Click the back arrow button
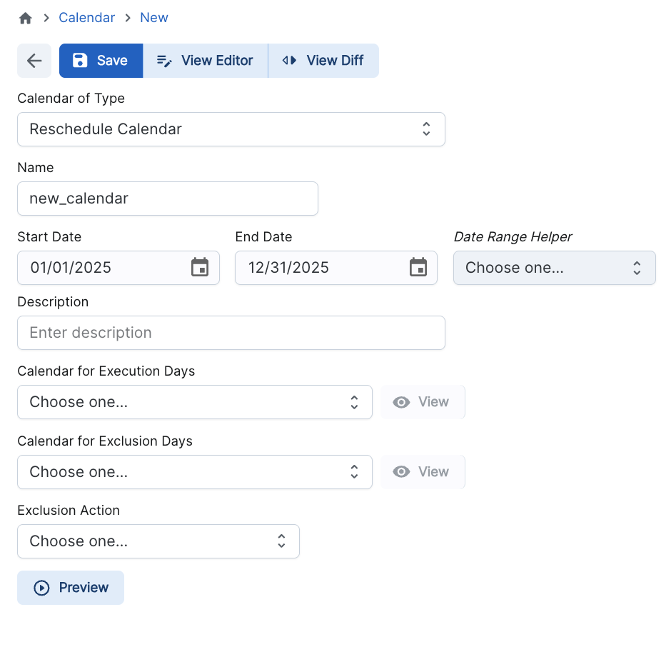 pos(34,61)
